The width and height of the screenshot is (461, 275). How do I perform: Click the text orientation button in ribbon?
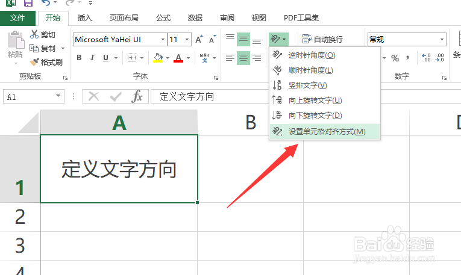tap(278, 39)
